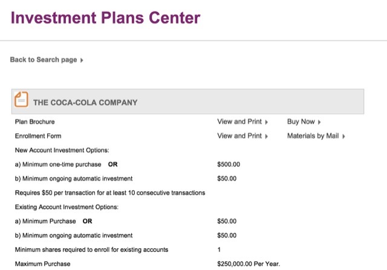
Task: Click the $250,000.00 Per Year maximum purchase
Action: [249, 264]
